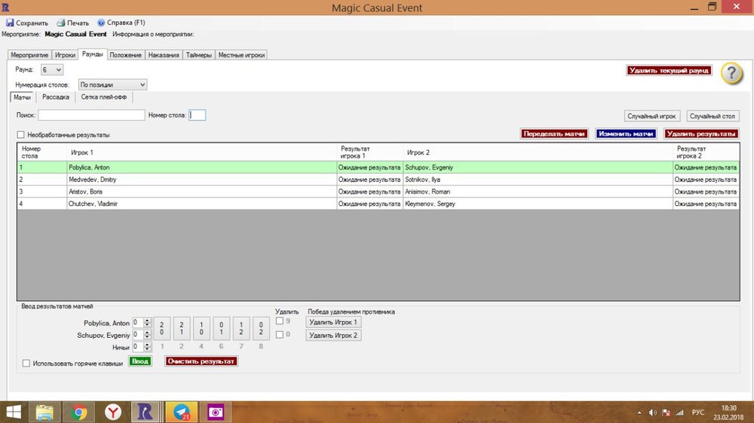The image size is (754, 423).
Task: Launch Yandex browser from the taskbar
Action: point(112,412)
